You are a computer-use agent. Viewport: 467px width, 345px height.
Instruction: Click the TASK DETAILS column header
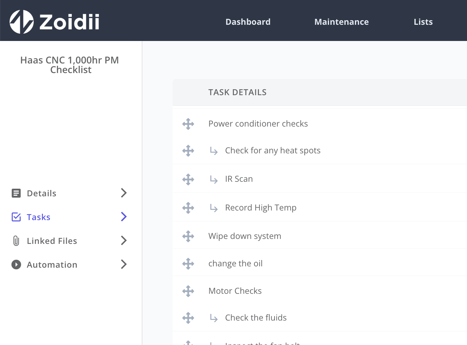[237, 92]
